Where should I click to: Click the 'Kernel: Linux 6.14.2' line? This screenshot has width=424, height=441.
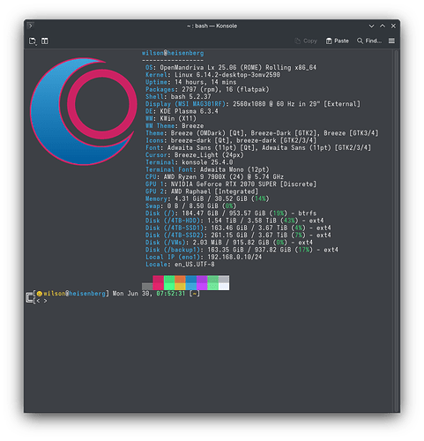212,75
